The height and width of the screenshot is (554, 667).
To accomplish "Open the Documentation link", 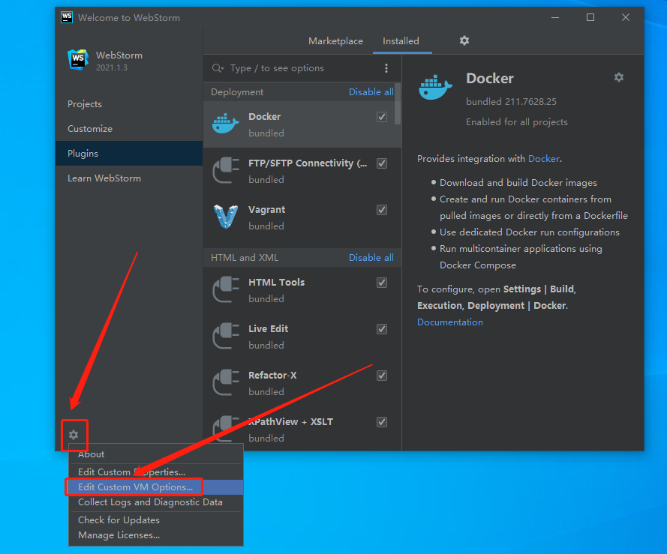I will pos(450,322).
